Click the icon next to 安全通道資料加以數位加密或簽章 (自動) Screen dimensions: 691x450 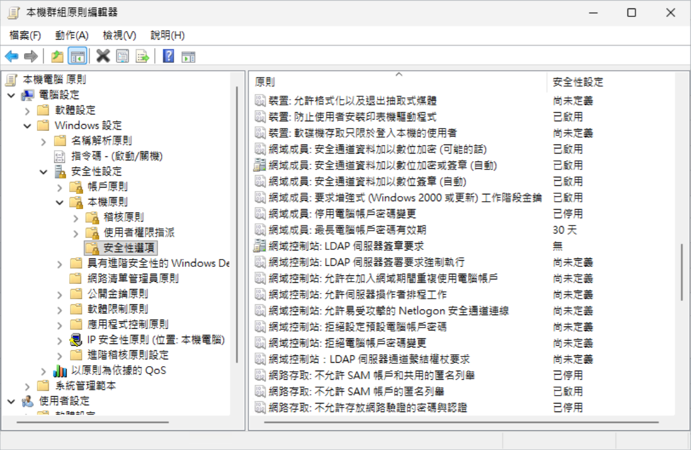(x=260, y=165)
